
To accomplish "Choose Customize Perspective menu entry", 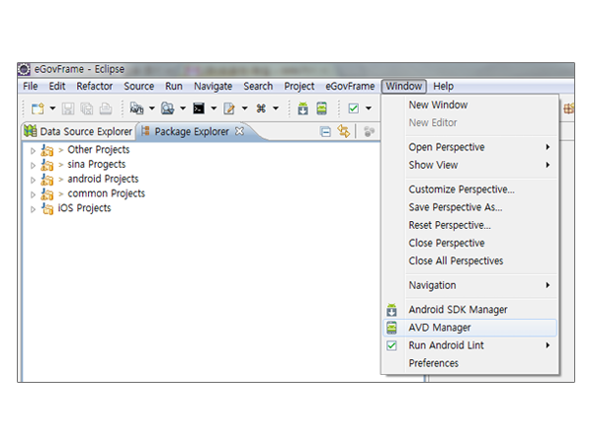I will point(470,189).
